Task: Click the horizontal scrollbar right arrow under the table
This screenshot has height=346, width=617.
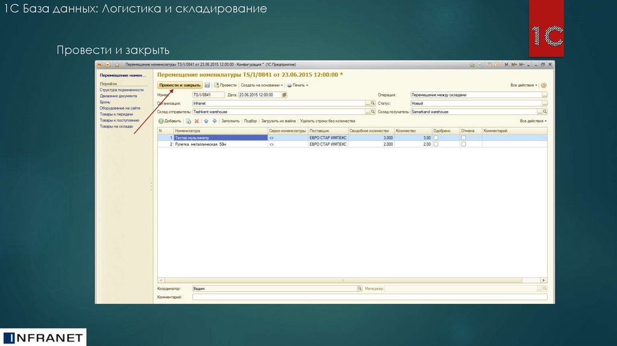Action: pyautogui.click(x=544, y=280)
